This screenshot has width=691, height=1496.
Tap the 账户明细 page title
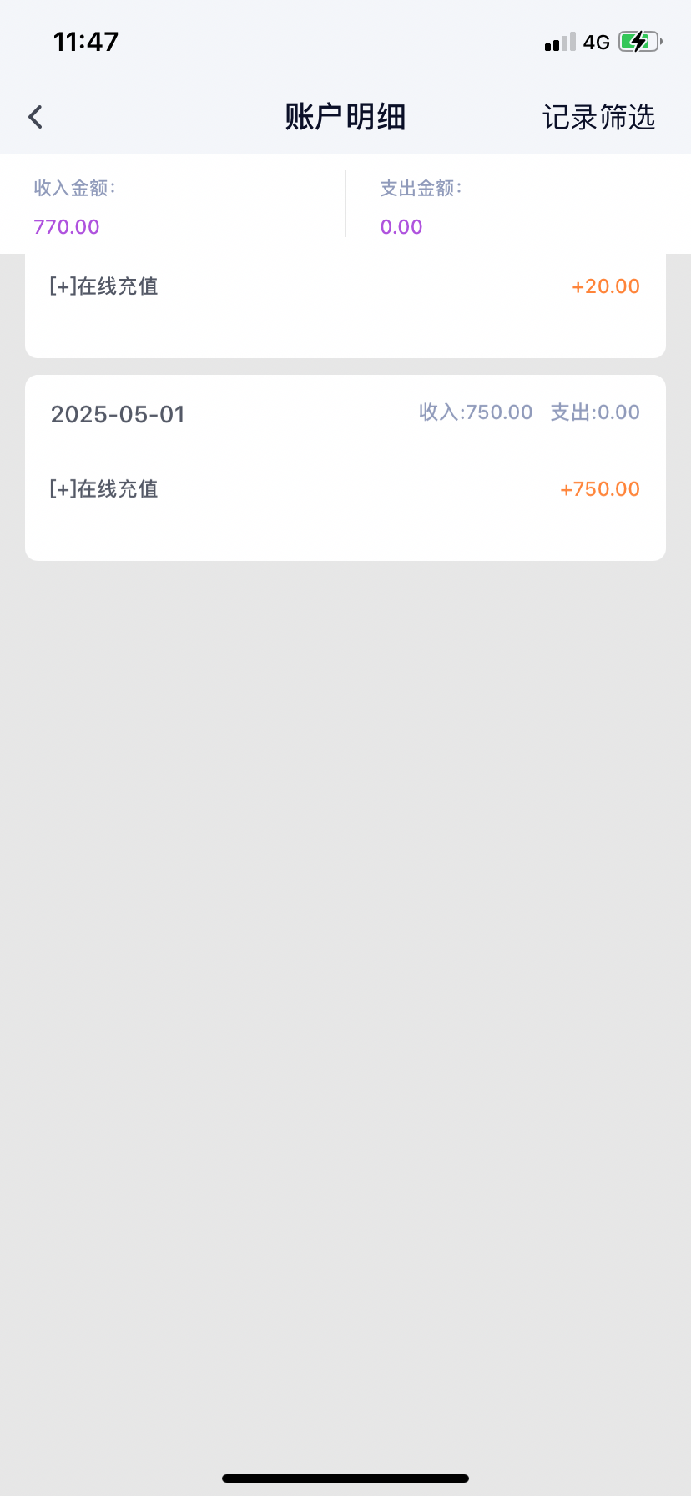(345, 117)
